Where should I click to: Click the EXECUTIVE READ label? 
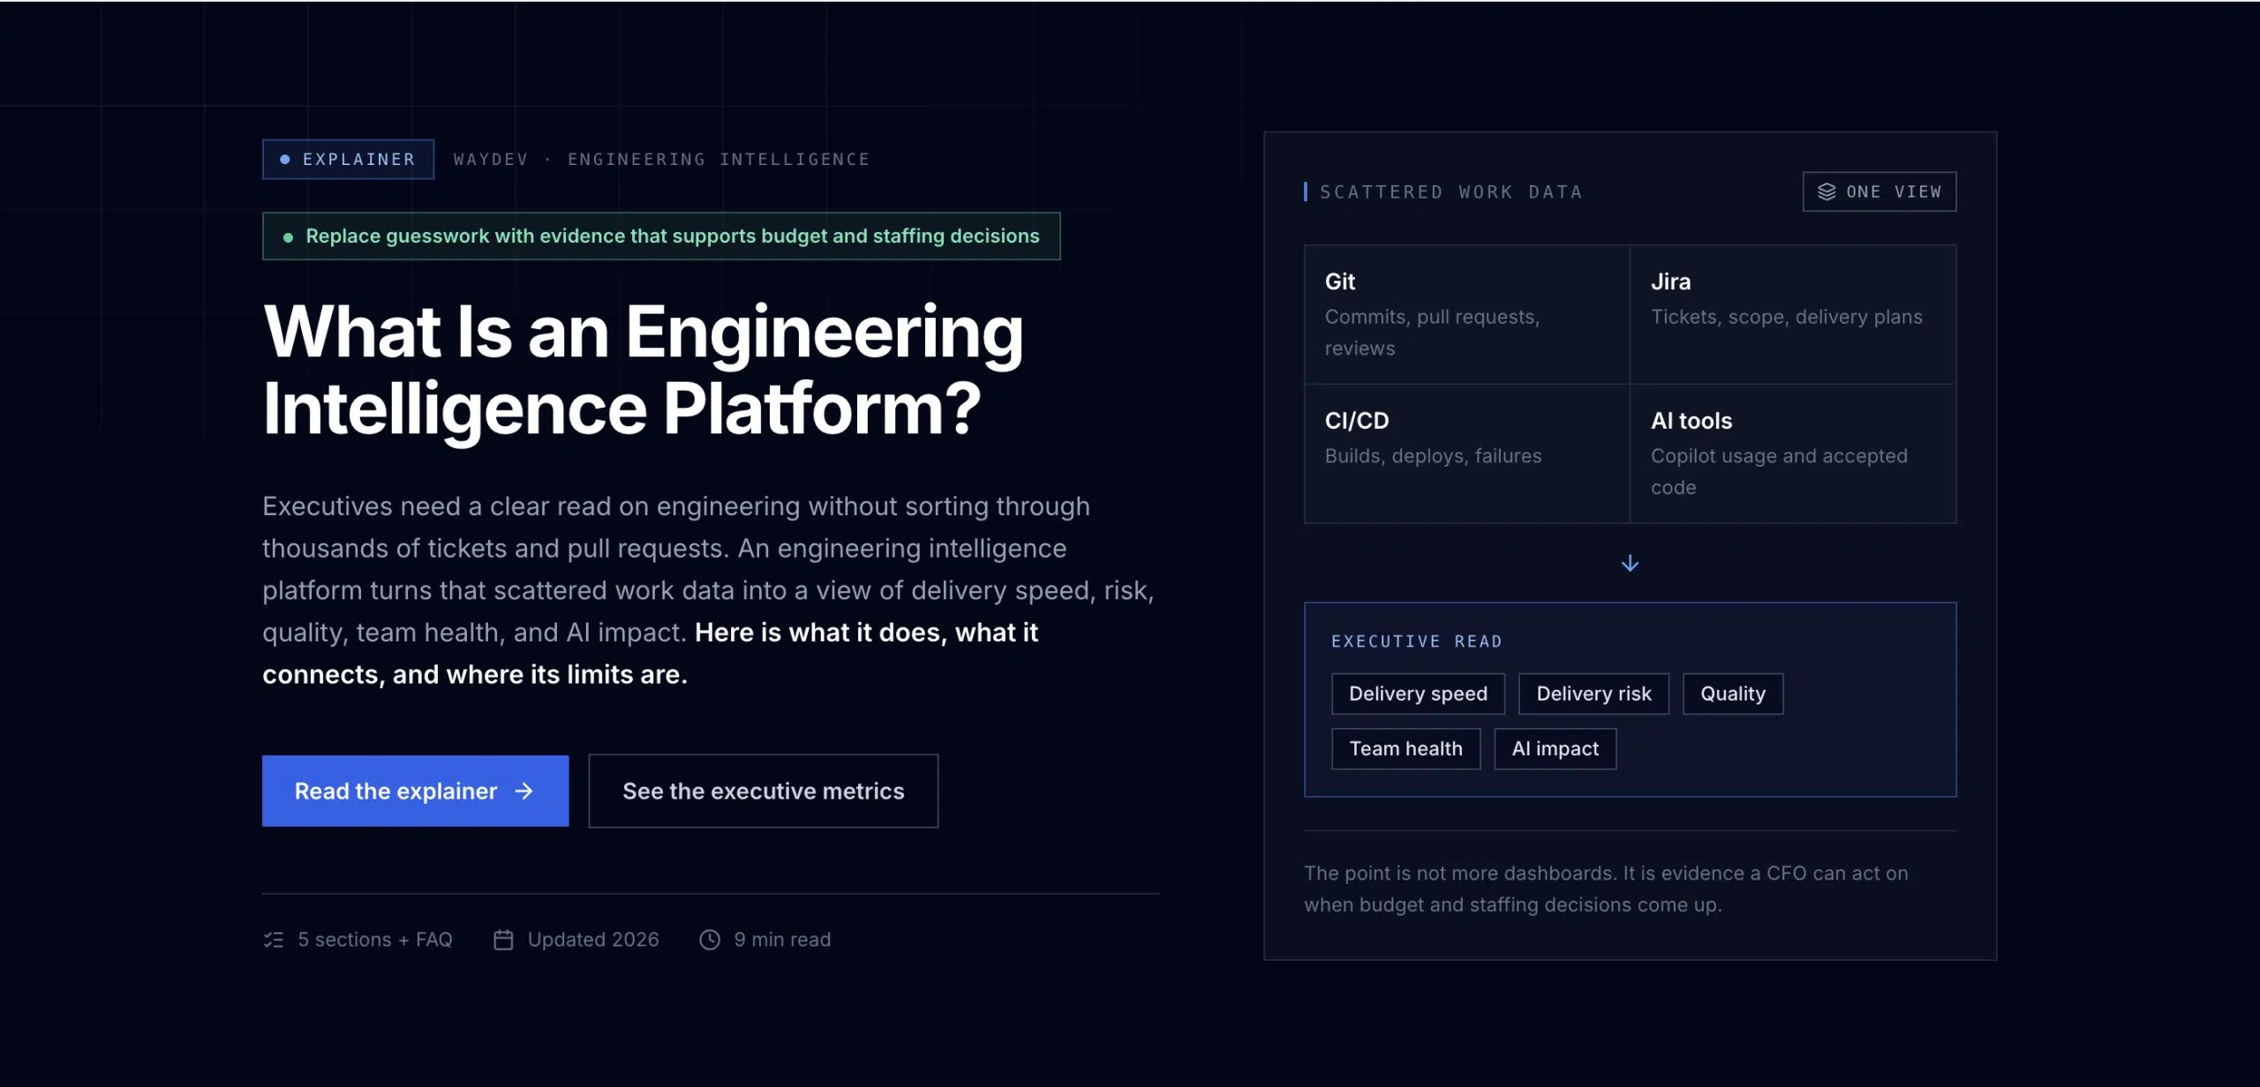1417,641
